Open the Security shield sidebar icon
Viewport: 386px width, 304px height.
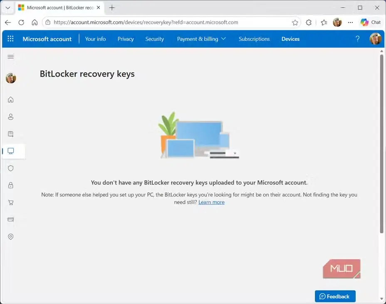(10, 168)
